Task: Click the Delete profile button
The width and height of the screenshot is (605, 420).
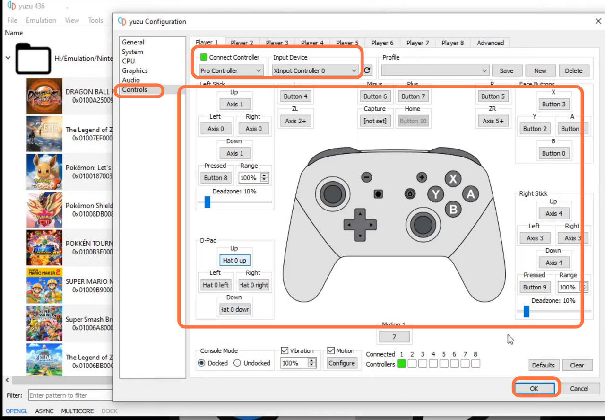Action: tap(573, 70)
